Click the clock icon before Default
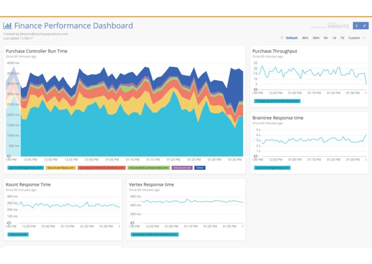This screenshot has width=372, height=264. coord(282,38)
